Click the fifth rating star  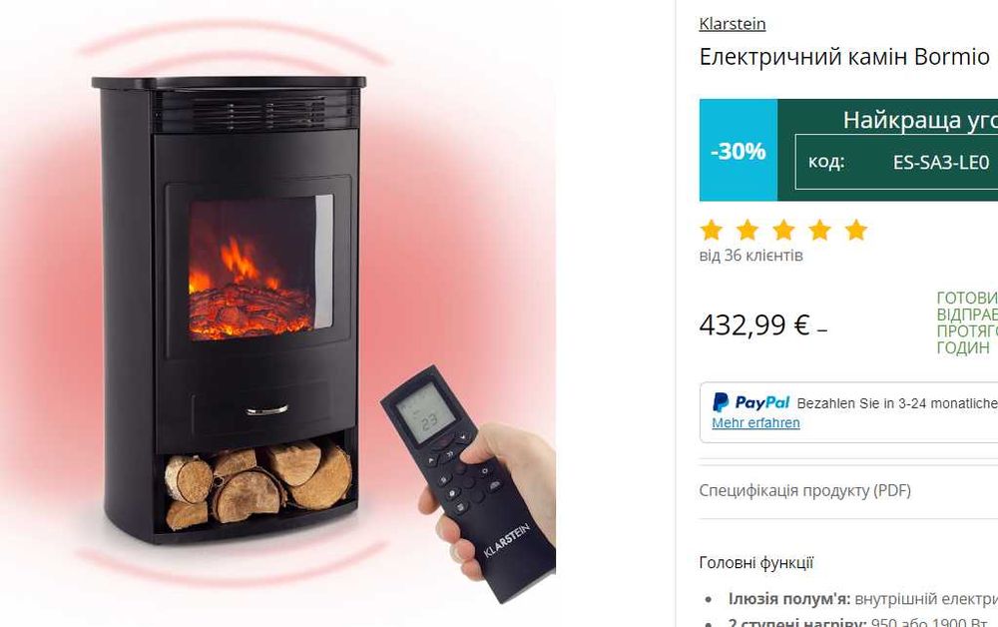[856, 230]
